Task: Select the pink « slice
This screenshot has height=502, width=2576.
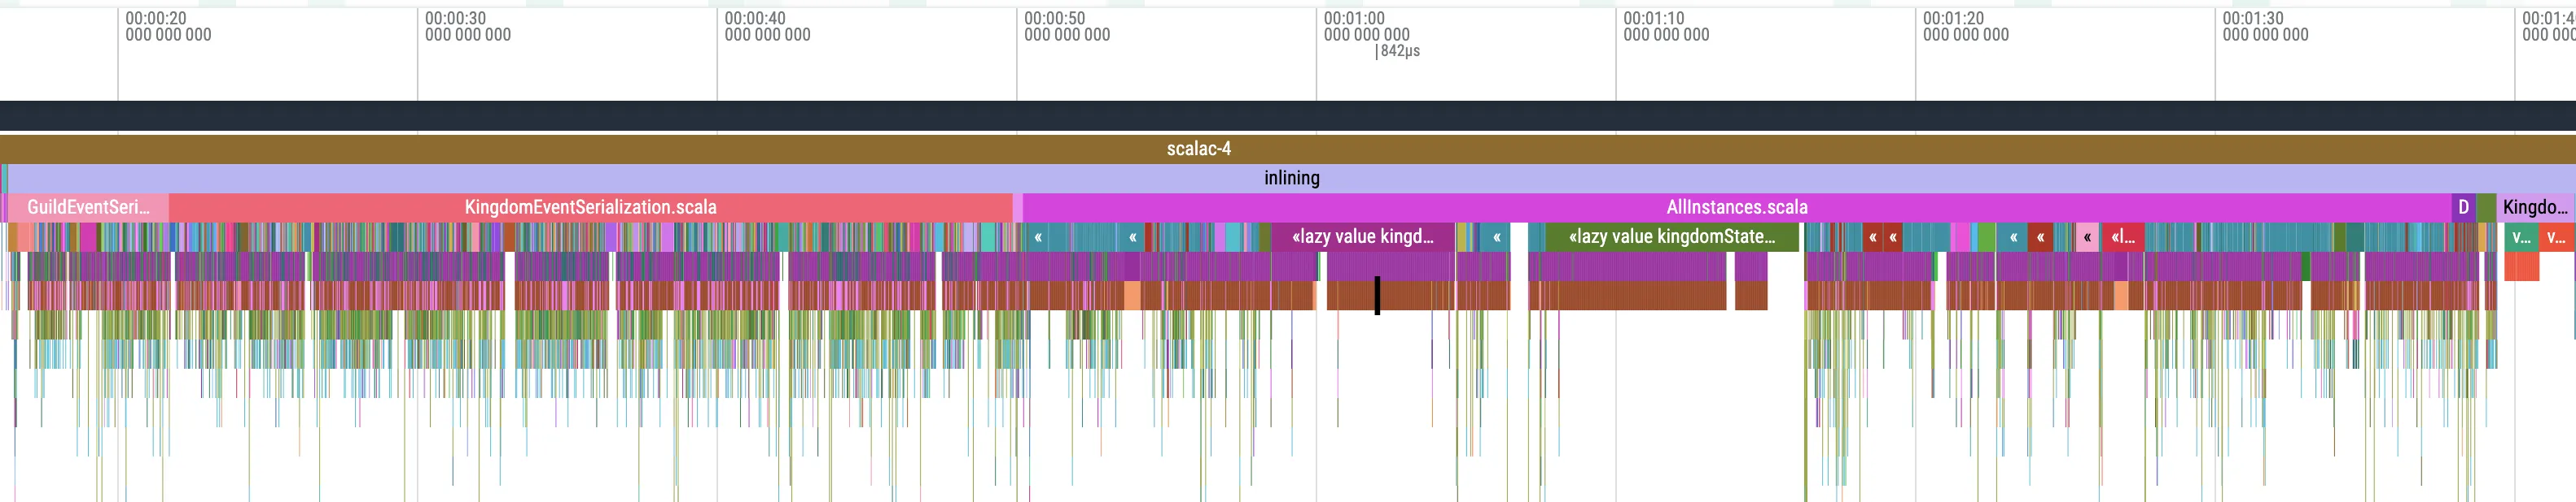Action: coord(2087,237)
